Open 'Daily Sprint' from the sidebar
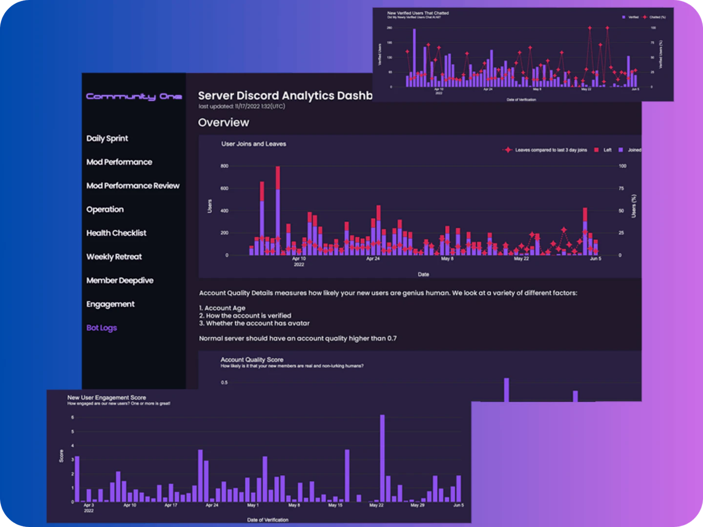 click(107, 139)
